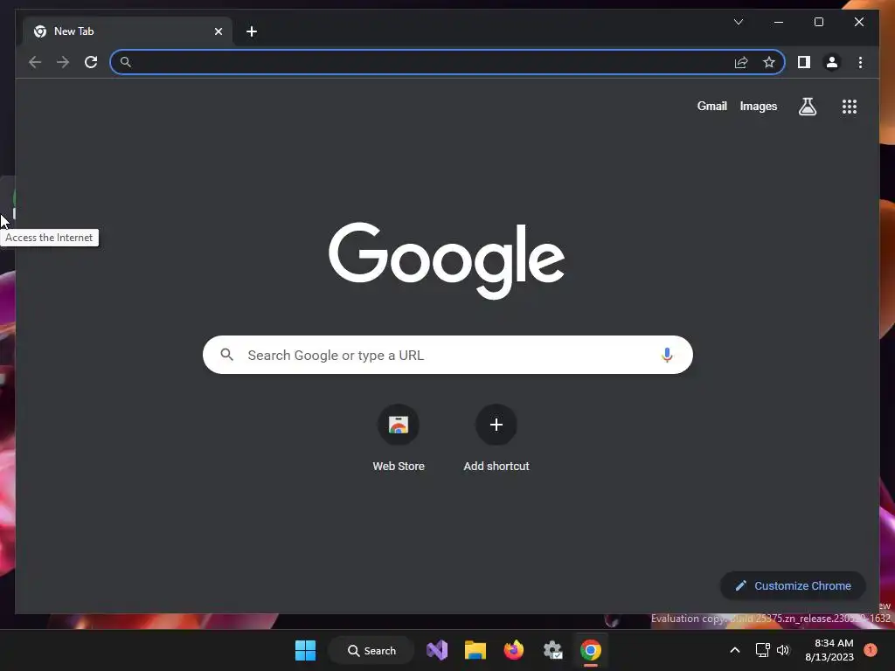
Task: Click the Google search box
Action: tap(447, 355)
